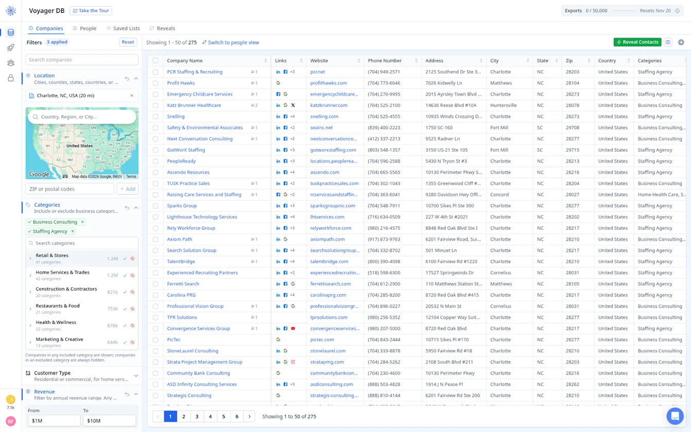Image resolution: width=691 pixels, height=432 pixels.
Task: Open the rocket icon in the left sidebar
Action: pos(11,48)
